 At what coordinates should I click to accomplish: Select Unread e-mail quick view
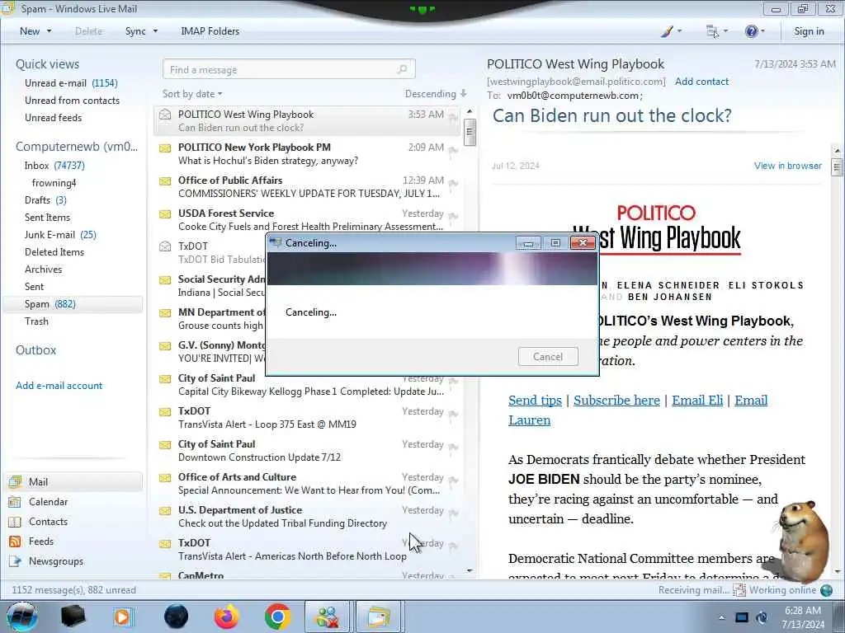tap(71, 83)
